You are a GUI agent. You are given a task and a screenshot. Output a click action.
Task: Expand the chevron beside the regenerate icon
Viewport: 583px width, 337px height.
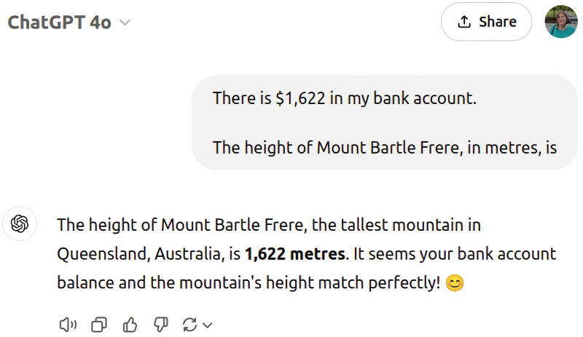pos(207,325)
